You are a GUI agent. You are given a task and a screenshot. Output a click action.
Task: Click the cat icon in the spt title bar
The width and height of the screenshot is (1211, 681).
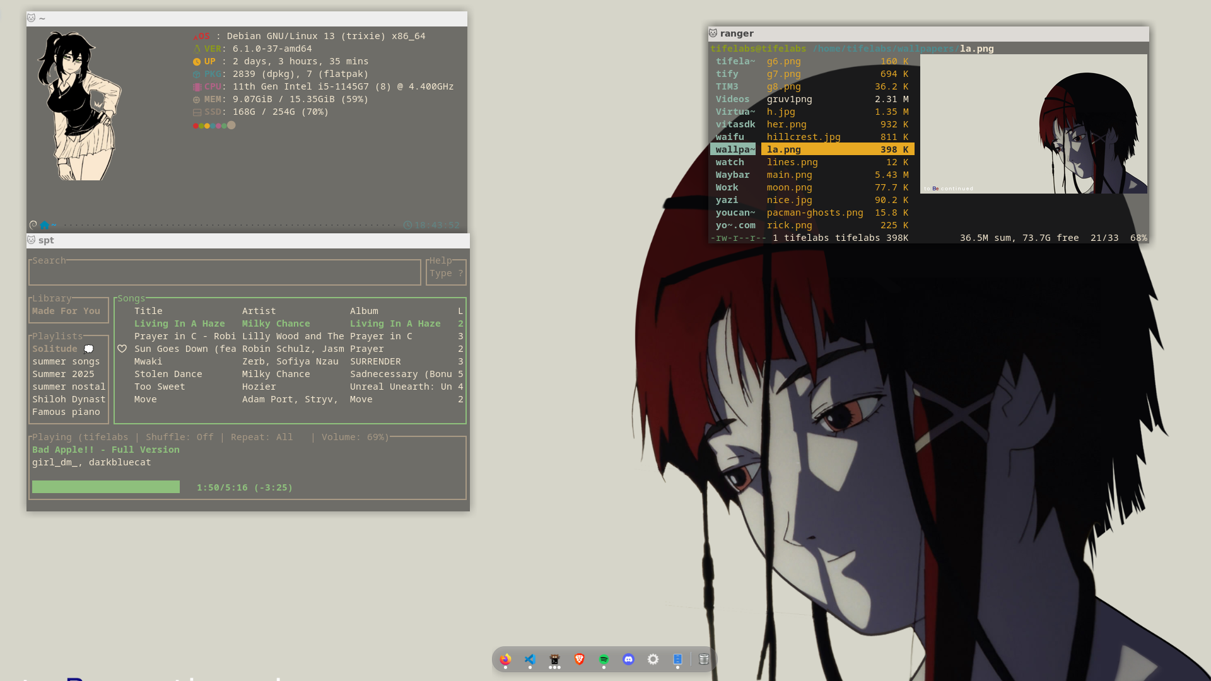(31, 240)
